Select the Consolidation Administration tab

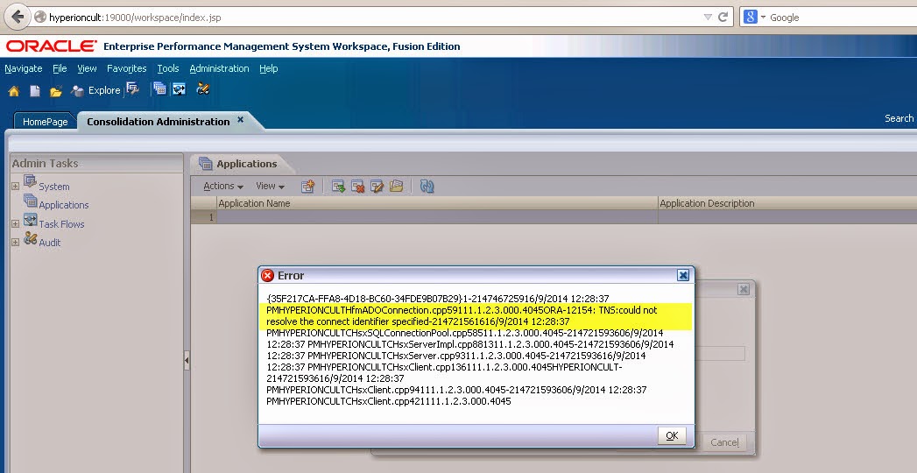[x=158, y=122]
